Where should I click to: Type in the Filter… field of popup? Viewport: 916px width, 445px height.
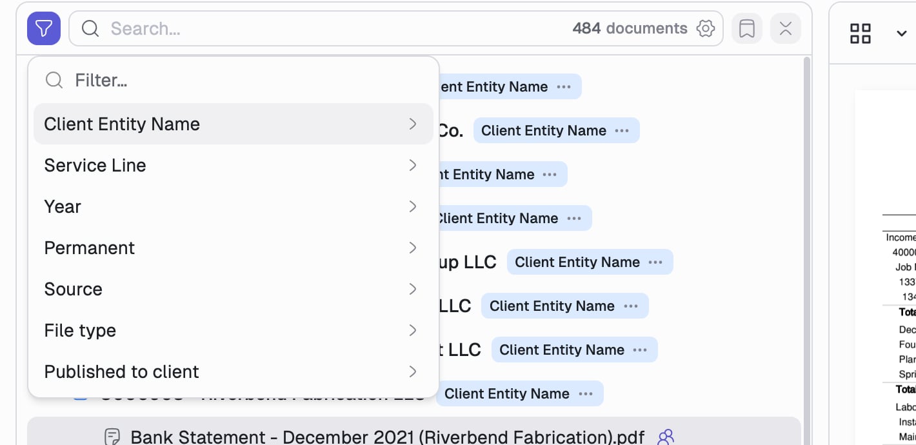pyautogui.click(x=234, y=80)
